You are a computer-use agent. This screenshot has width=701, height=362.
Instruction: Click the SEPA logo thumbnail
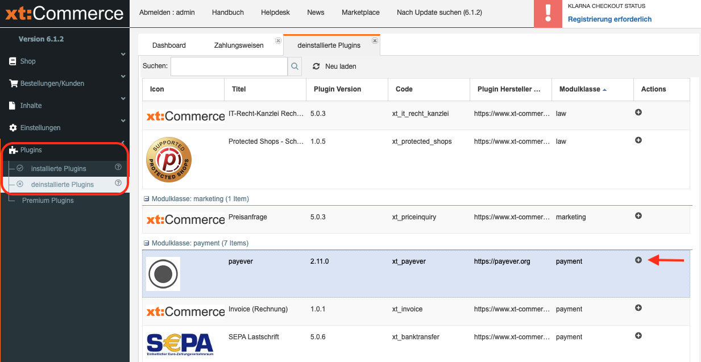point(180,344)
